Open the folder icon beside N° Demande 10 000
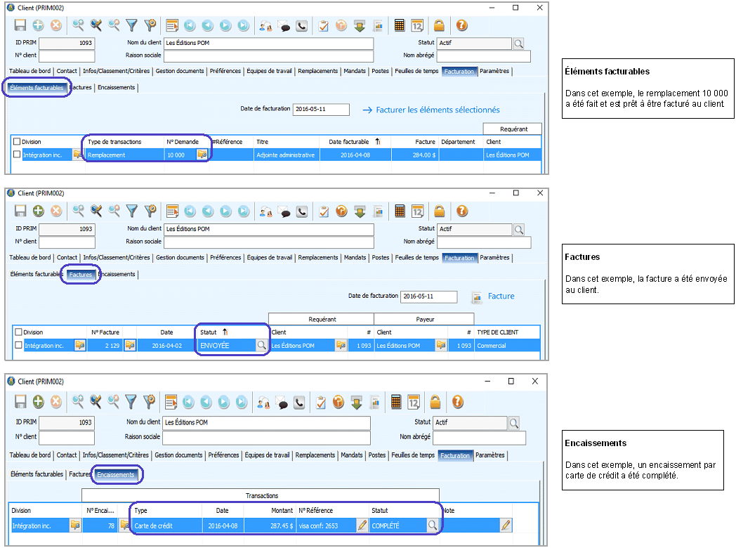Image resolution: width=736 pixels, height=548 pixels. (202, 155)
